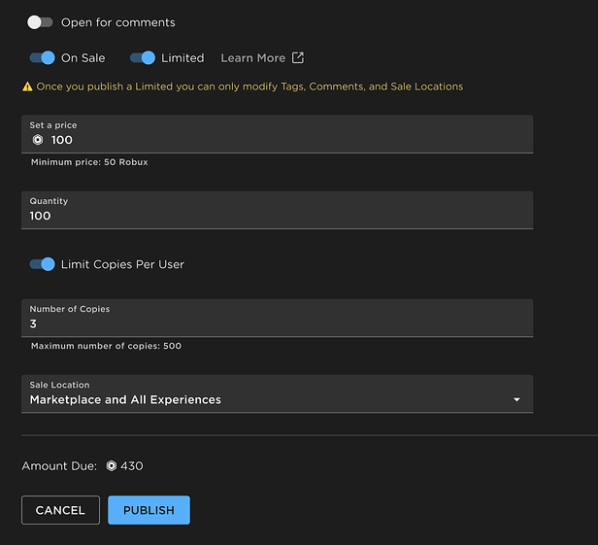Turn off the On Sale switch

42,57
